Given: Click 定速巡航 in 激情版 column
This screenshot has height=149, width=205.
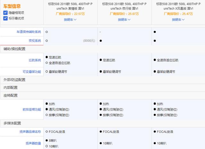Looking at the screenshot, I should click(x=55, y=57).
